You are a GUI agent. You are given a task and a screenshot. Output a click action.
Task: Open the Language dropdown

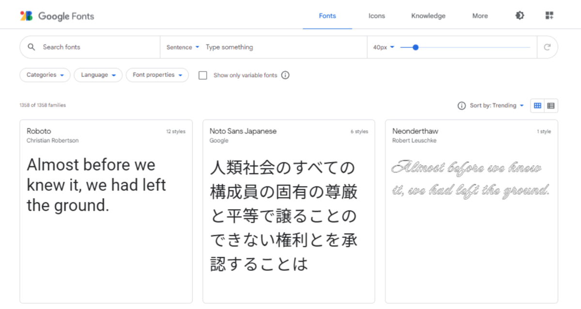coord(98,75)
